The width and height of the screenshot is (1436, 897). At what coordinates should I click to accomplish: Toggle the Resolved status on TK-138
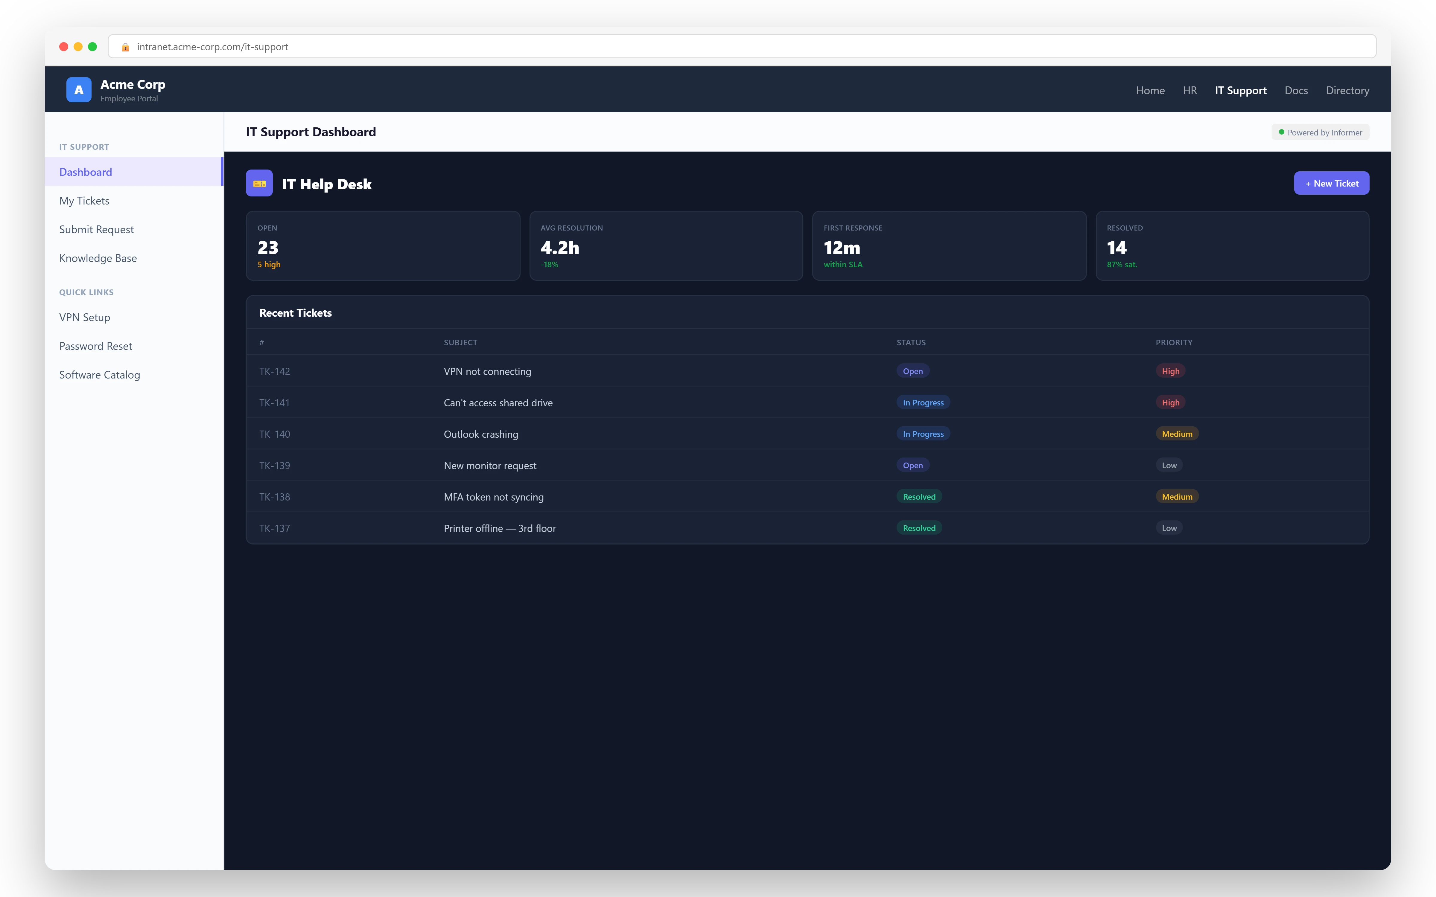tap(919, 496)
